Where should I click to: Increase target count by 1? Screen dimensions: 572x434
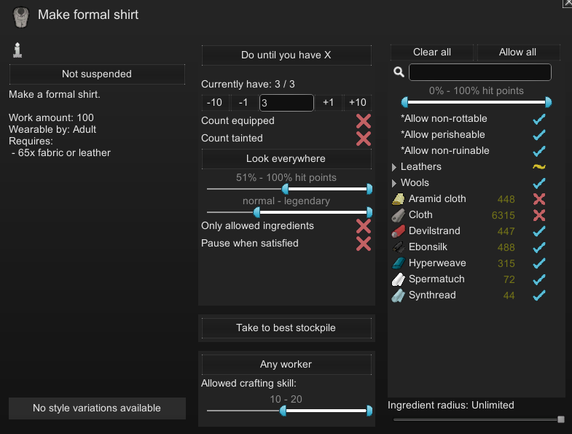click(x=329, y=103)
